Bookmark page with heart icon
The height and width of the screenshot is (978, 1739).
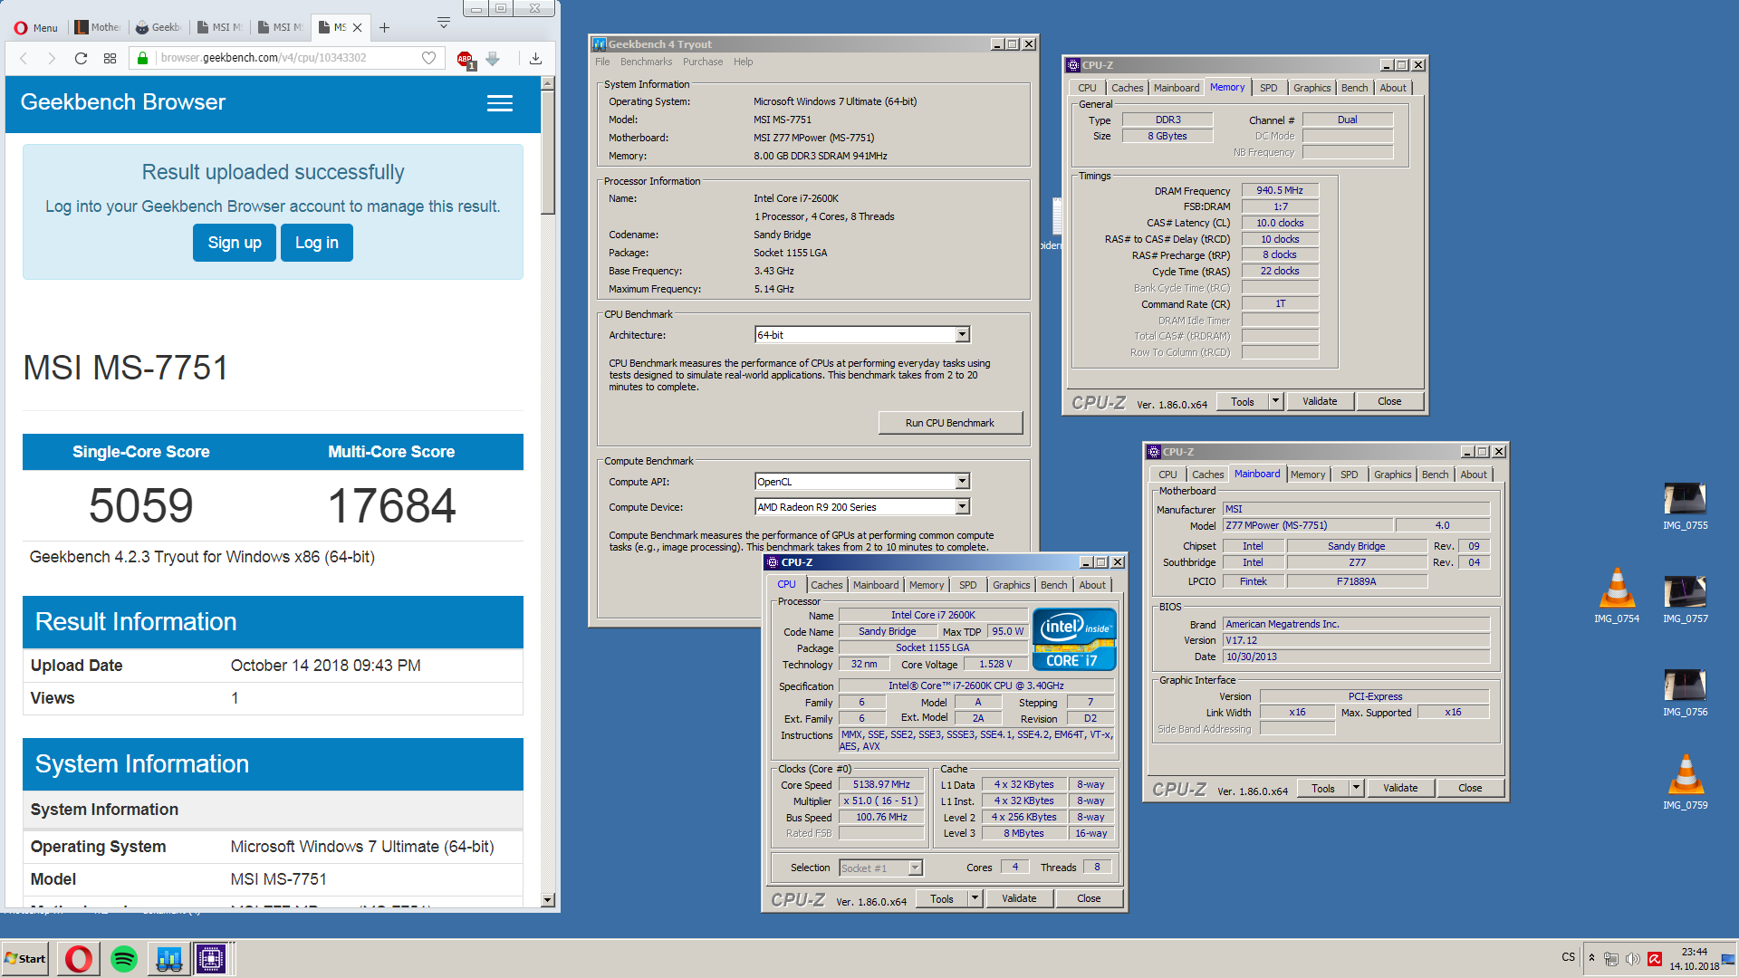pyautogui.click(x=428, y=58)
